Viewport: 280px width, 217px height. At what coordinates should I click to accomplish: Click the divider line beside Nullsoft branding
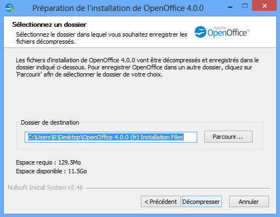(178, 188)
